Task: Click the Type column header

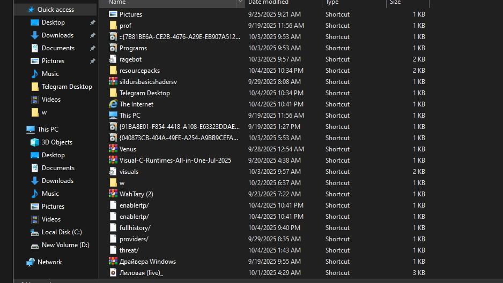Action: click(x=332, y=2)
